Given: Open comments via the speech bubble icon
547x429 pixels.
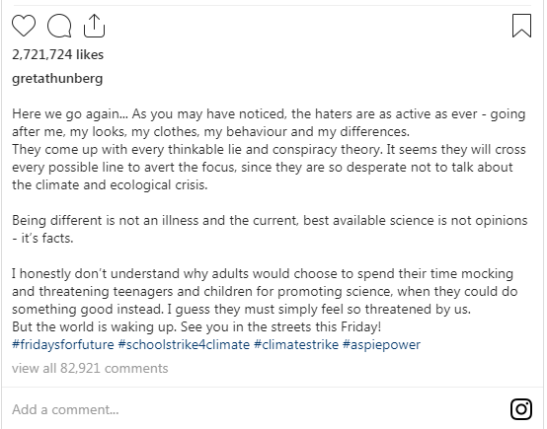Looking at the screenshot, I should coord(59,26).
